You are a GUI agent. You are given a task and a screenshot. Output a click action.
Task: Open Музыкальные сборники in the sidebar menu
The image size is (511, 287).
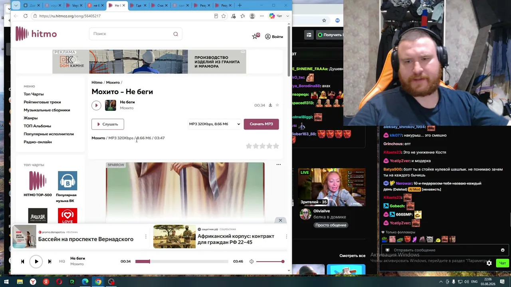(47, 110)
